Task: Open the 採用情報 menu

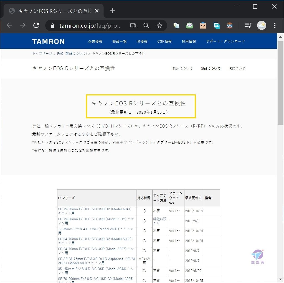Action: (x=189, y=41)
